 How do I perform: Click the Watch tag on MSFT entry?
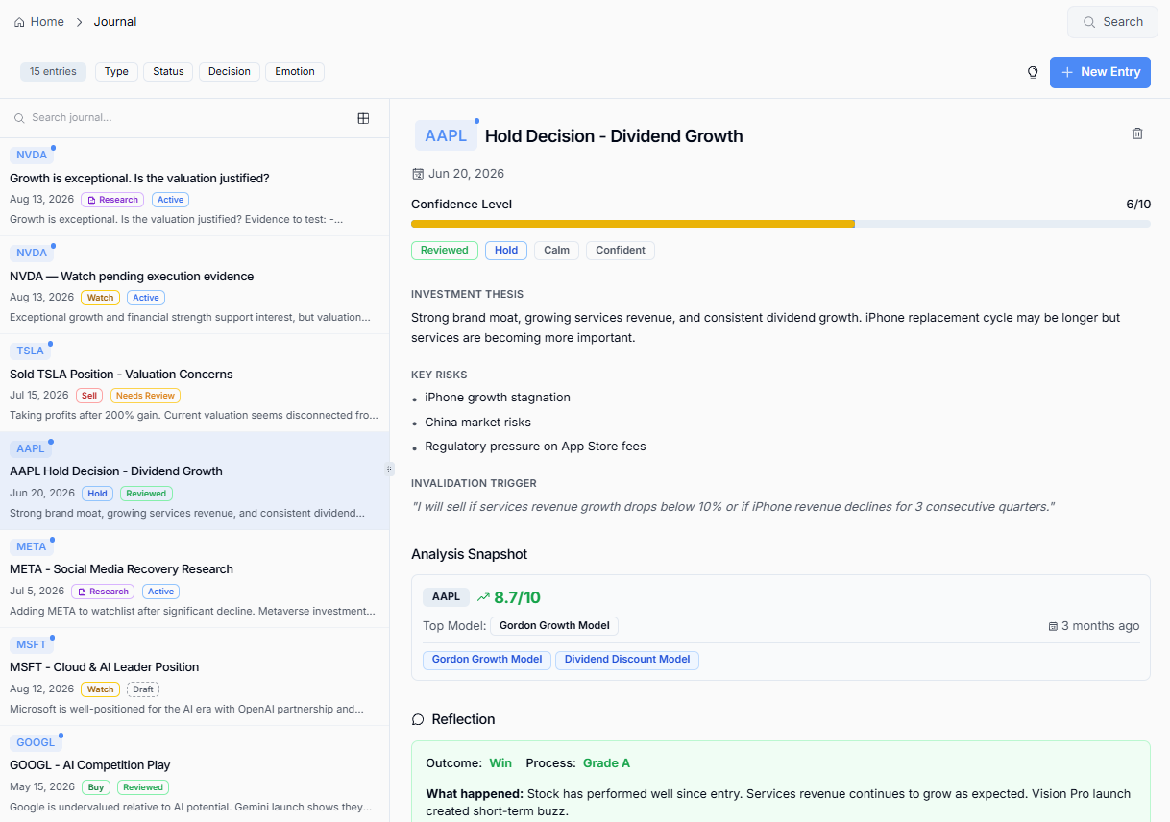point(100,689)
